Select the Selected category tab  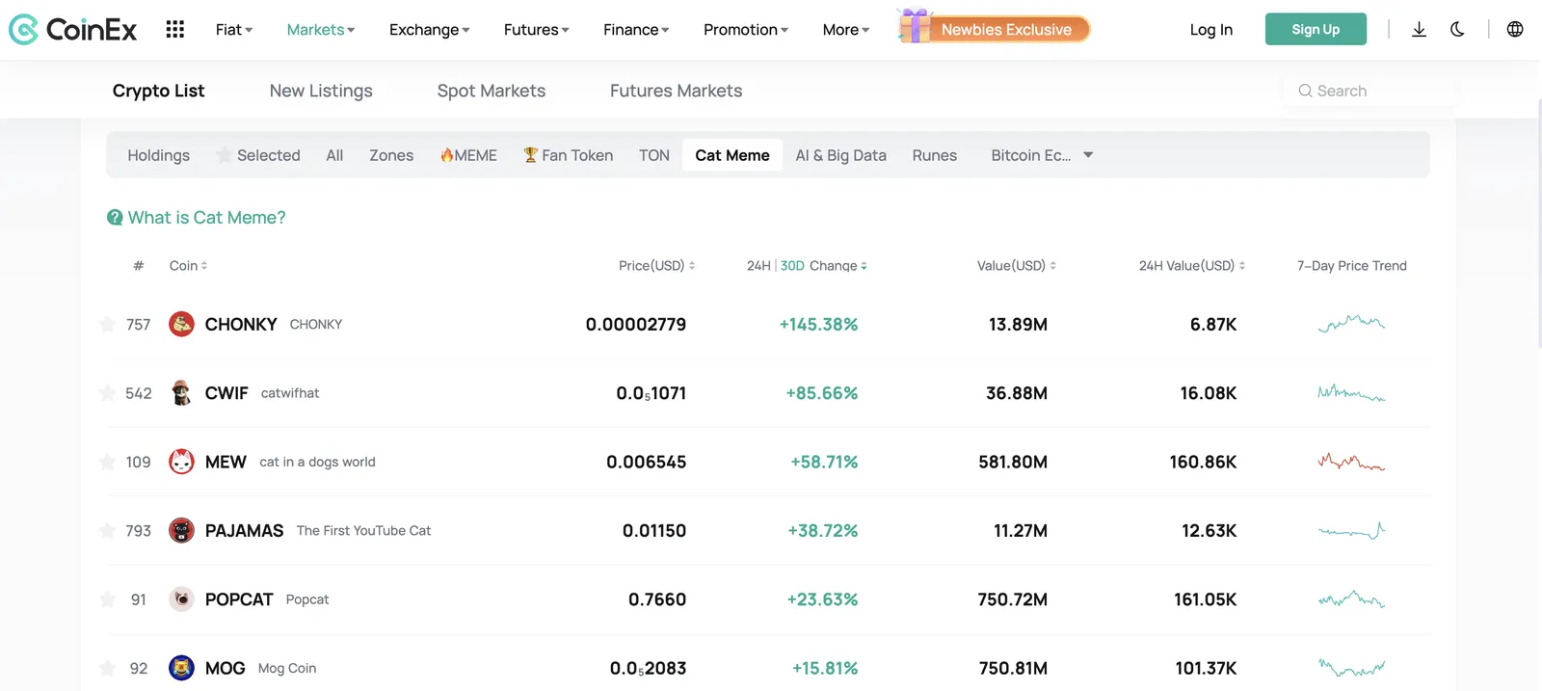pyautogui.click(x=258, y=155)
